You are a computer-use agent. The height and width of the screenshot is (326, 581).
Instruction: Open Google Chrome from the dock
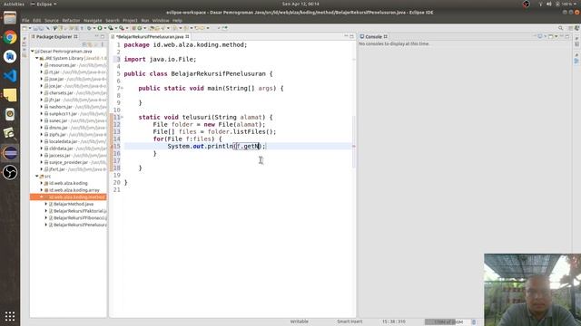coord(10,37)
